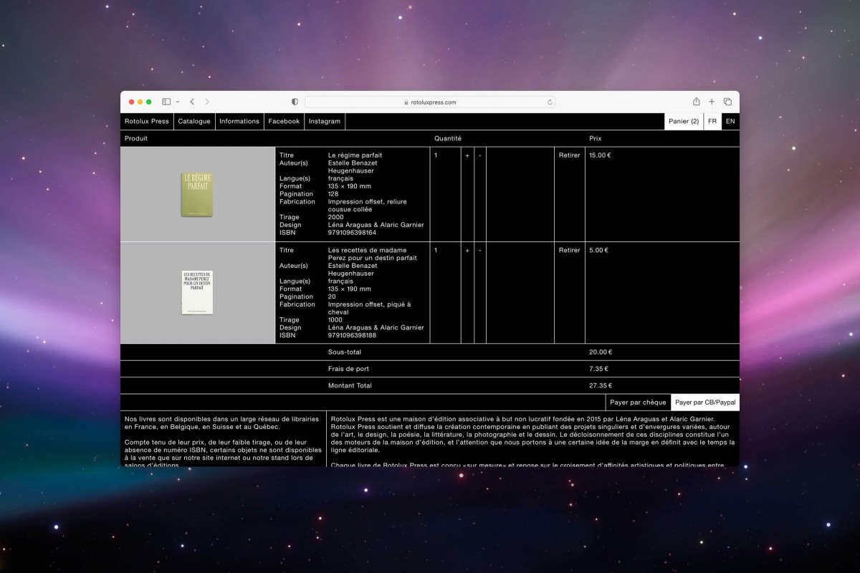Switch site language to EN
Screen dimensions: 860x573
pyautogui.click(x=730, y=121)
